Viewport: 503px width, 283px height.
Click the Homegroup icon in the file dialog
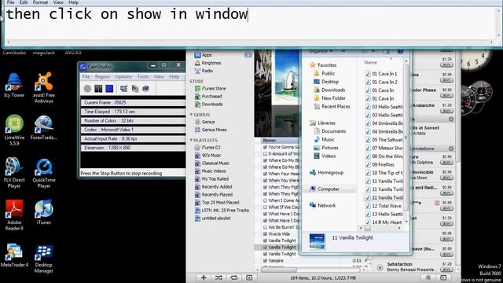(x=313, y=173)
